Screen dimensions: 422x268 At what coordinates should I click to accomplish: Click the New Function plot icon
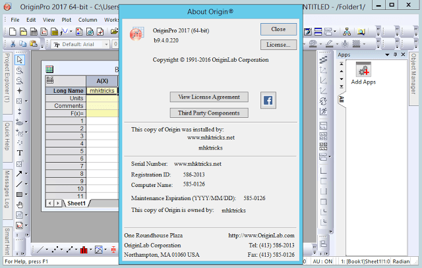point(64,32)
